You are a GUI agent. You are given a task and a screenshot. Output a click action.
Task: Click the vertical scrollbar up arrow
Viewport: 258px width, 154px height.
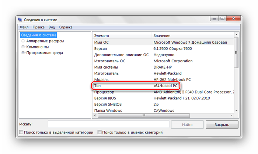[x=237, y=34]
